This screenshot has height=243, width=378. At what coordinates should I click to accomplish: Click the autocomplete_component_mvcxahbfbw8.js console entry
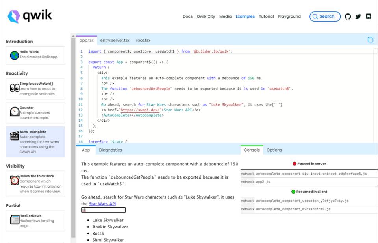[309, 209]
